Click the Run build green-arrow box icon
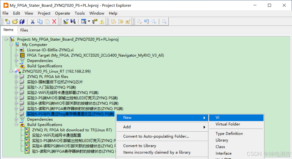The height and width of the screenshot is (159, 292). point(128,21)
